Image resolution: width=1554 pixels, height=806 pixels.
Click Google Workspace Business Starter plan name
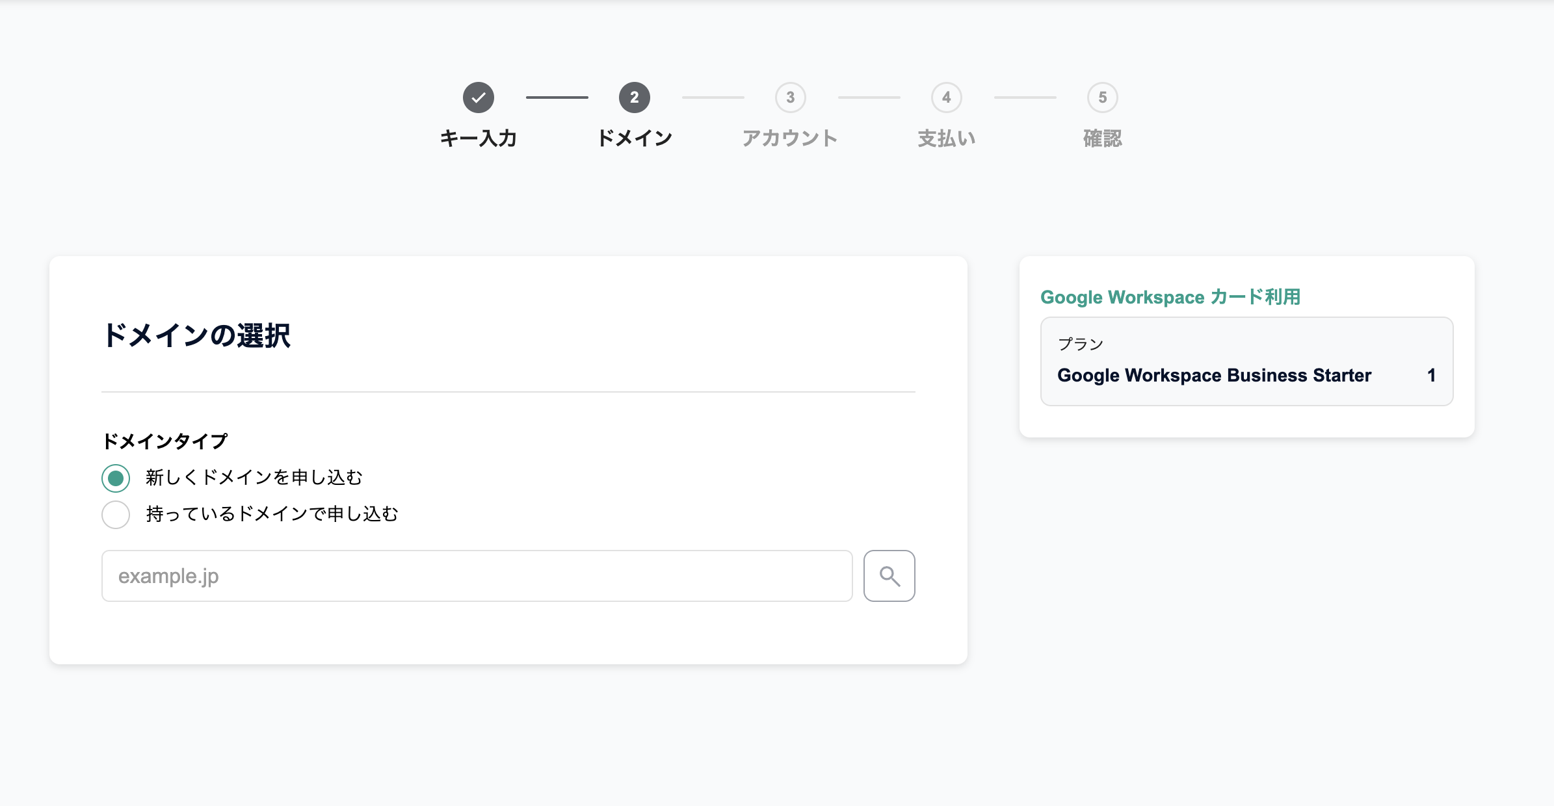(1214, 375)
